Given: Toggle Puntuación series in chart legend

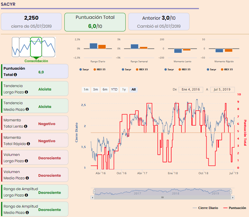Looking at the screenshot, I should (x=235, y=208).
